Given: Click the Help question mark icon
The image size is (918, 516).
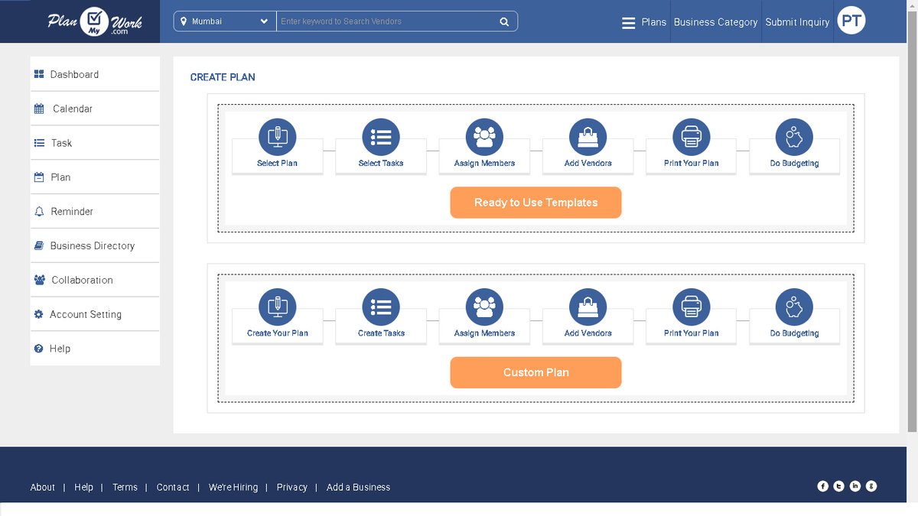Looking at the screenshot, I should click(x=39, y=349).
